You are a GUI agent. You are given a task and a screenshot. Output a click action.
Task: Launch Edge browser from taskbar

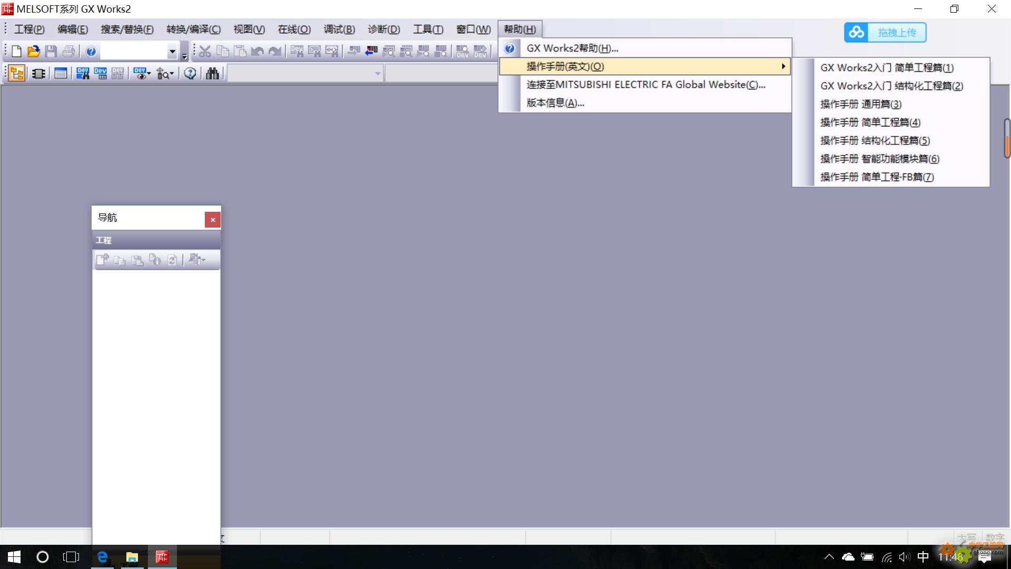103,557
